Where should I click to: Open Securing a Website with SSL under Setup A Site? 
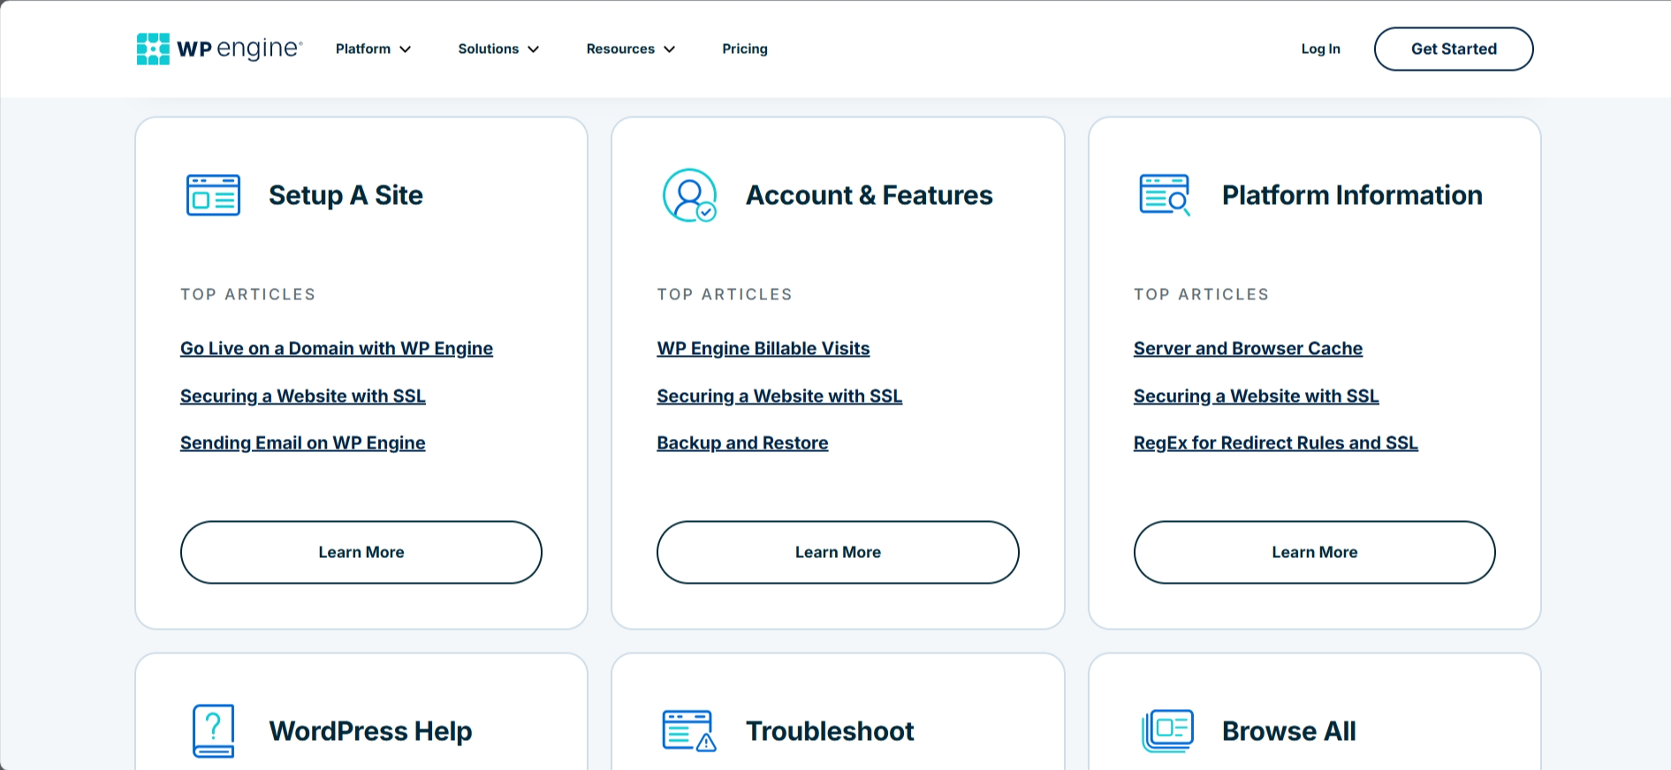[x=303, y=396]
